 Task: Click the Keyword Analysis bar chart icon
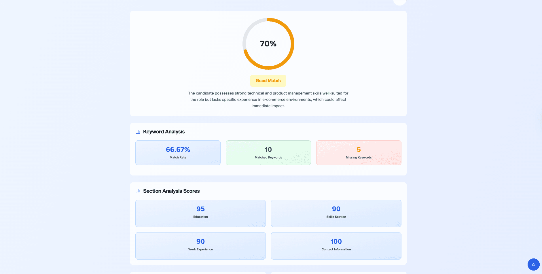[138, 132]
